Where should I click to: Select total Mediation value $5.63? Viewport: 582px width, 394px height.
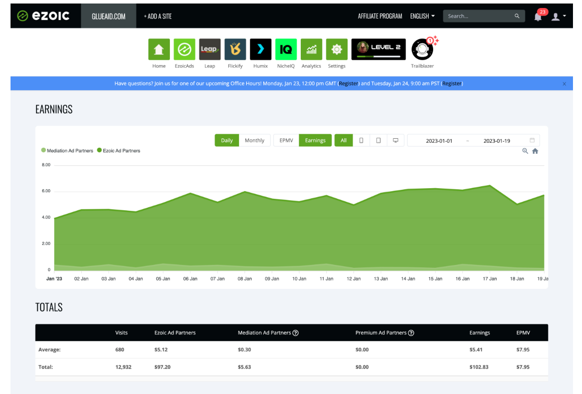244,367
